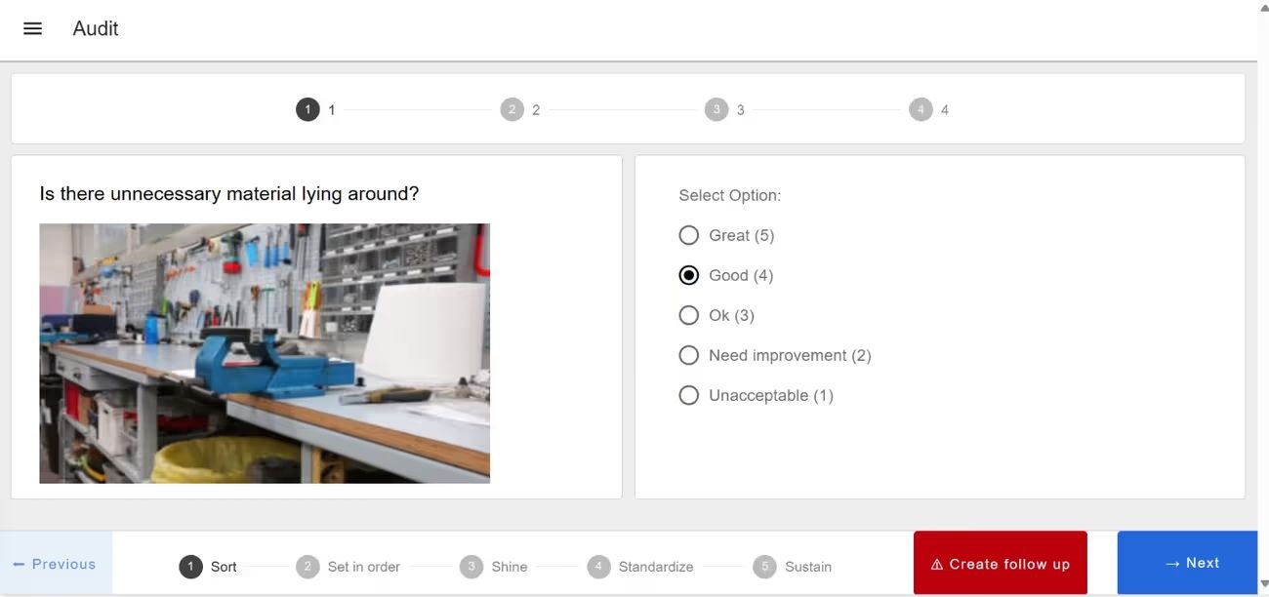The width and height of the screenshot is (1269, 597).
Task: Click the warning triangle on Create follow up
Action: (936, 563)
